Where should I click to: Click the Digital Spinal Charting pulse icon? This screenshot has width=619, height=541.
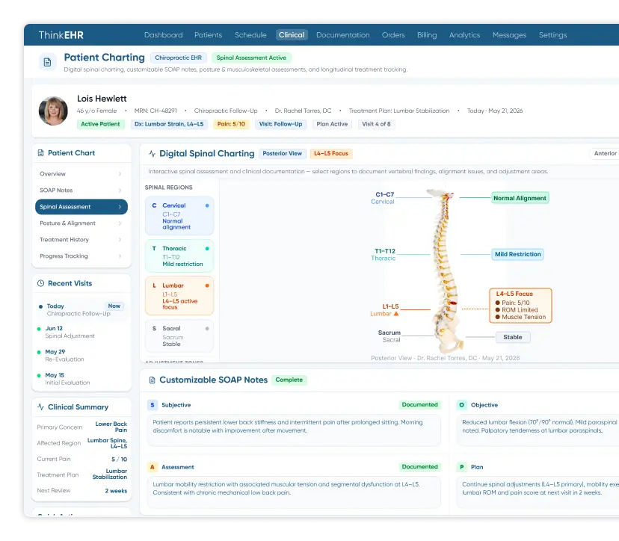(x=153, y=153)
